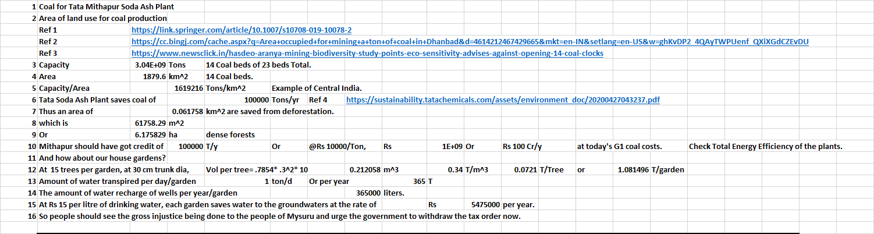
Task: Select the value 365000
Action: point(368,193)
